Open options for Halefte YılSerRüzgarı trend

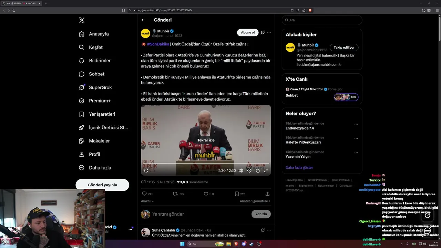356,139
